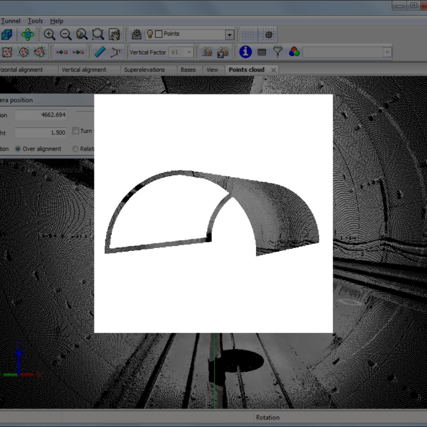Click the dark panel rectangle icon

click(262, 52)
